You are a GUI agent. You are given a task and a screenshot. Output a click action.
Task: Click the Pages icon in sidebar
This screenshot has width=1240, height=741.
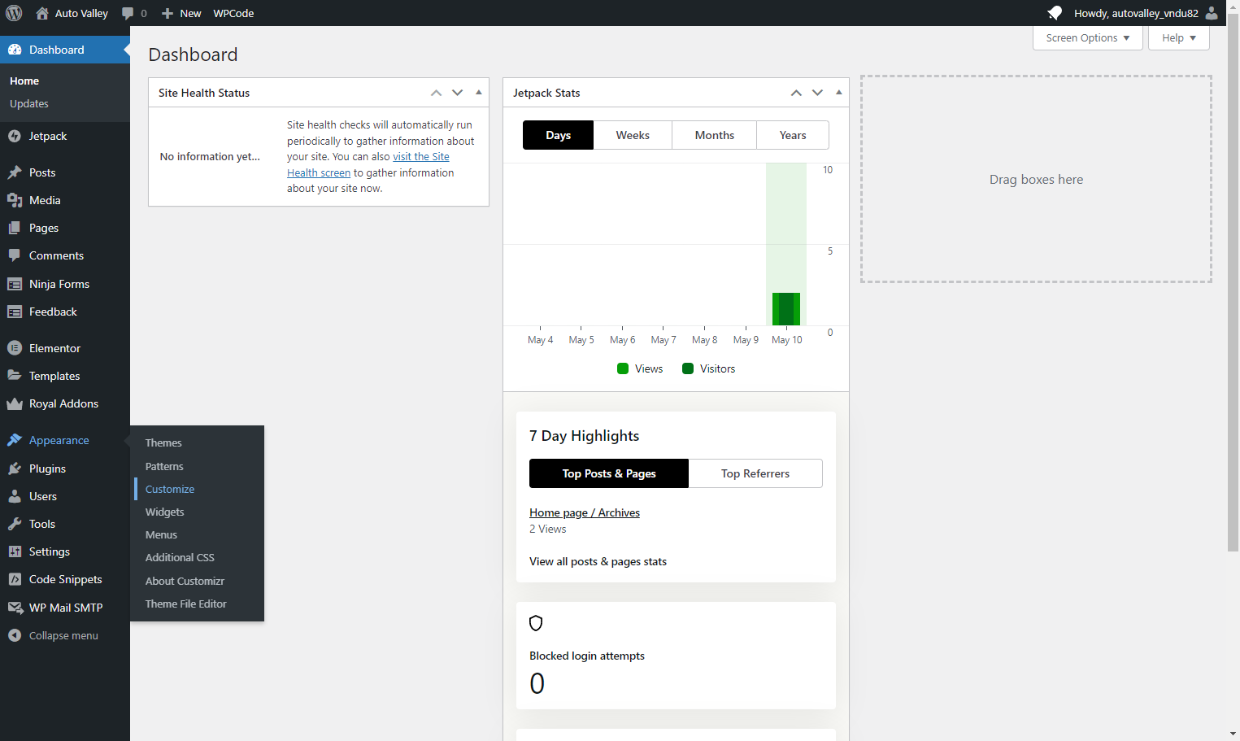[15, 228]
